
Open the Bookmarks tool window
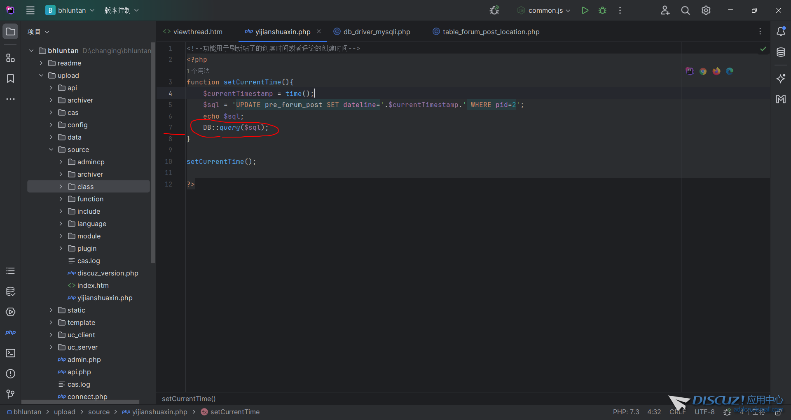coord(11,79)
